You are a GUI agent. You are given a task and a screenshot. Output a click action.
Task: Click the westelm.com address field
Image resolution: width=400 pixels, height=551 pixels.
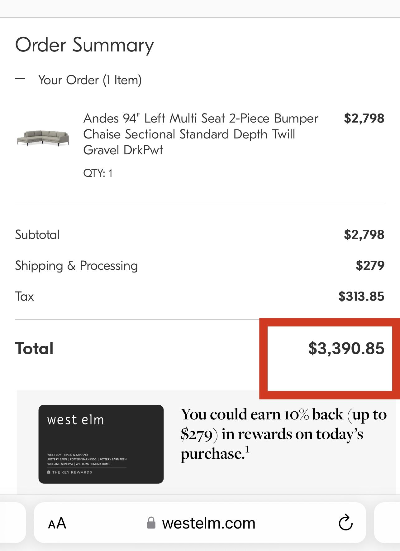coord(208,523)
